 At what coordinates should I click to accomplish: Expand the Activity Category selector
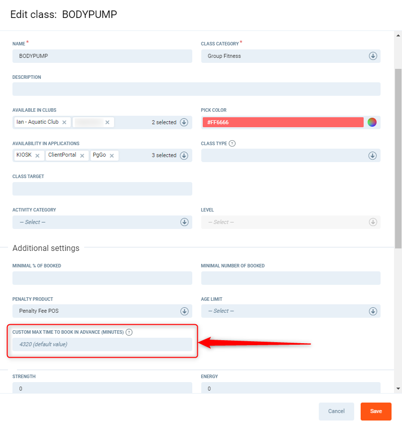click(184, 222)
